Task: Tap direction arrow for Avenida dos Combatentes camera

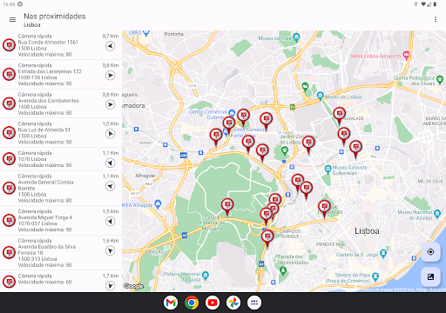Action: [110, 104]
